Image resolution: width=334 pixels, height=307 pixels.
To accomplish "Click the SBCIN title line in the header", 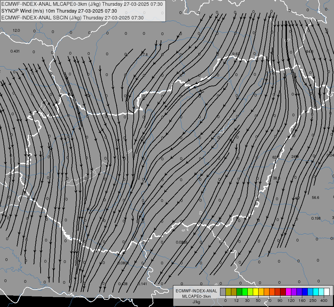I will point(72,18).
